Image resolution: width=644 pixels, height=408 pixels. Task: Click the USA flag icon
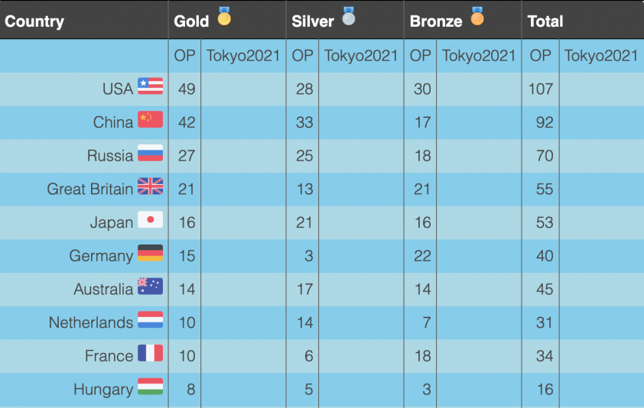pos(151,86)
